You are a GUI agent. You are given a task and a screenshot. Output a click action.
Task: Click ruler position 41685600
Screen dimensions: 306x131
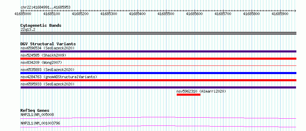click(x=195, y=14)
